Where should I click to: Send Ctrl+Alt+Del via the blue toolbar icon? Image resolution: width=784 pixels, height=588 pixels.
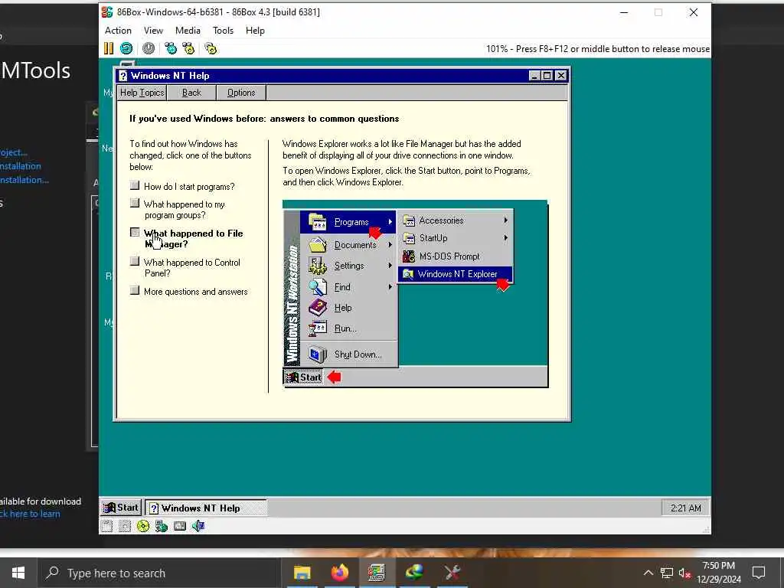[171, 48]
